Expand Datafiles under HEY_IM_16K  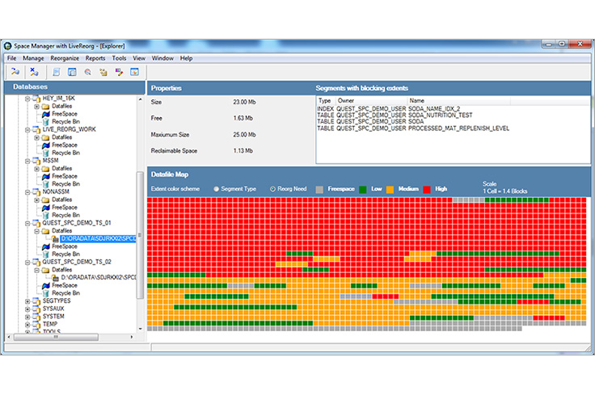click(37, 106)
